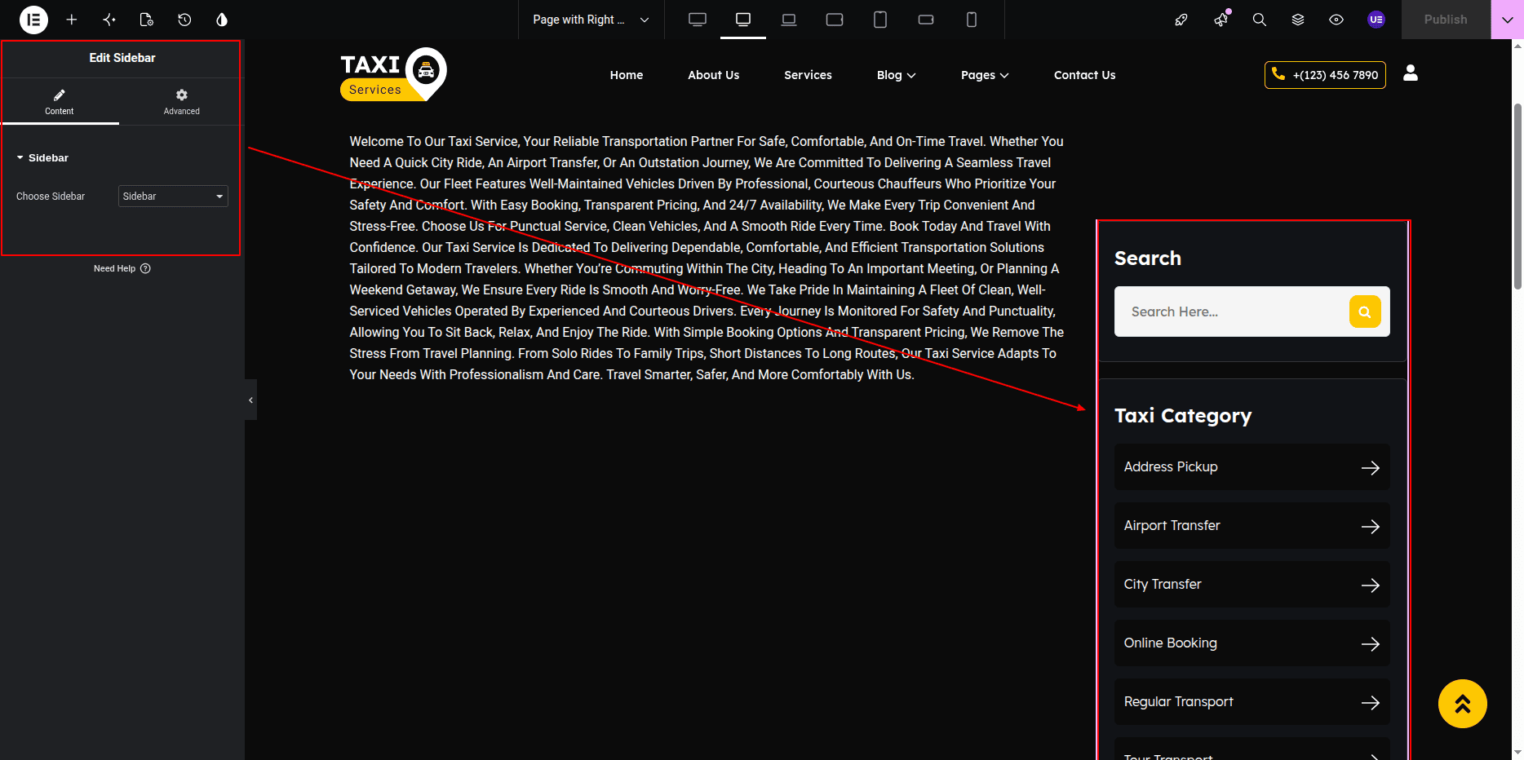Switch to tablet portrait view
The image size is (1524, 760).
coord(880,20)
